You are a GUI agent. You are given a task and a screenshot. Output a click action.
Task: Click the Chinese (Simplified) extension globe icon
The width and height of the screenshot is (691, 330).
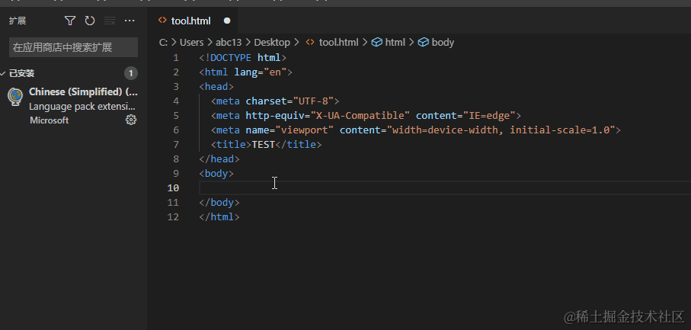[x=15, y=97]
